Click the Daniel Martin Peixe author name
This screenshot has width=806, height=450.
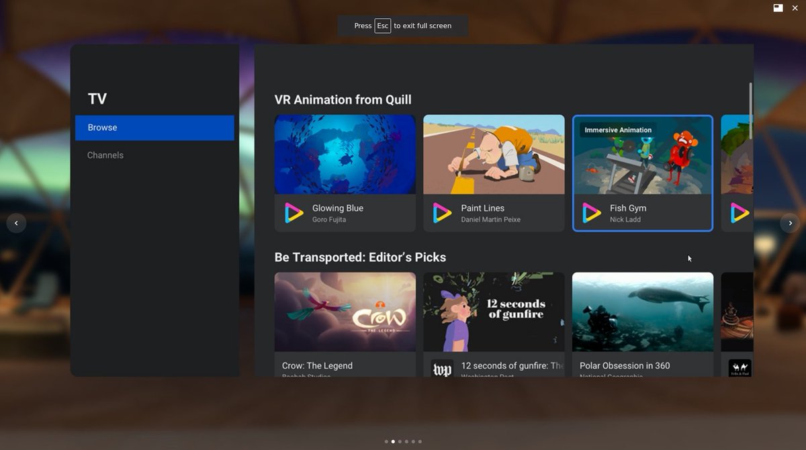point(490,220)
